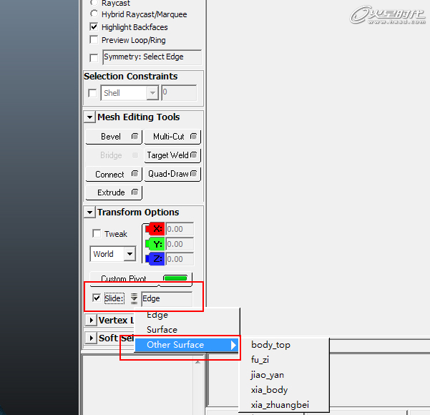Open Multi-Cut options box icon
Viewport: 430px width, 415px height.
coord(194,137)
